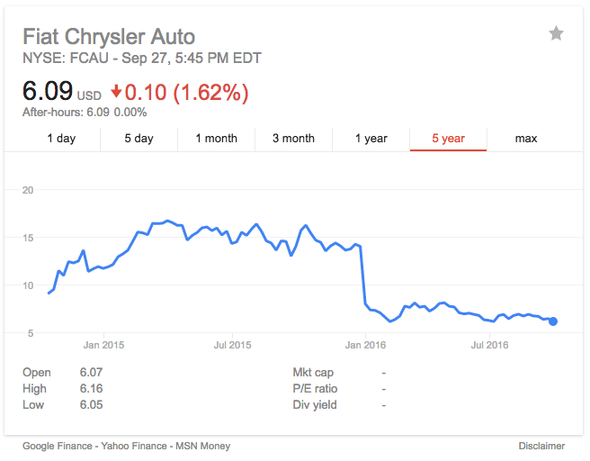Click the Fiat Chrysler Auto title
The height and width of the screenshot is (461, 590).
pos(109,37)
